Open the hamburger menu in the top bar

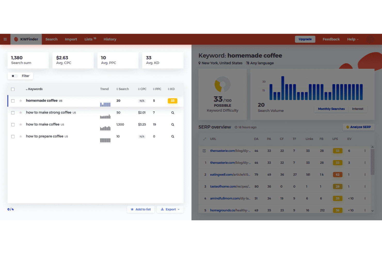5,39
